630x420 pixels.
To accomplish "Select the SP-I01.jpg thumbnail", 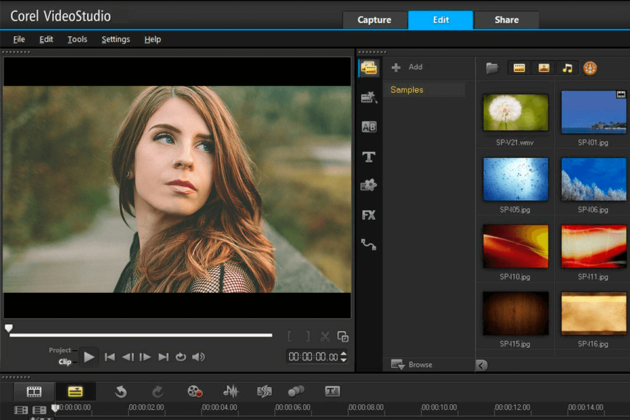I will (x=594, y=112).
